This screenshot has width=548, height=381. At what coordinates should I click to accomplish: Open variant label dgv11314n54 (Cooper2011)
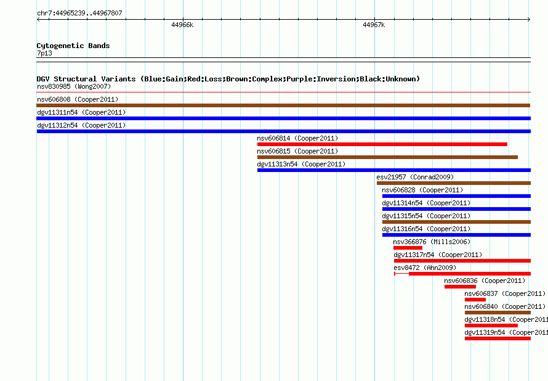(x=426, y=203)
